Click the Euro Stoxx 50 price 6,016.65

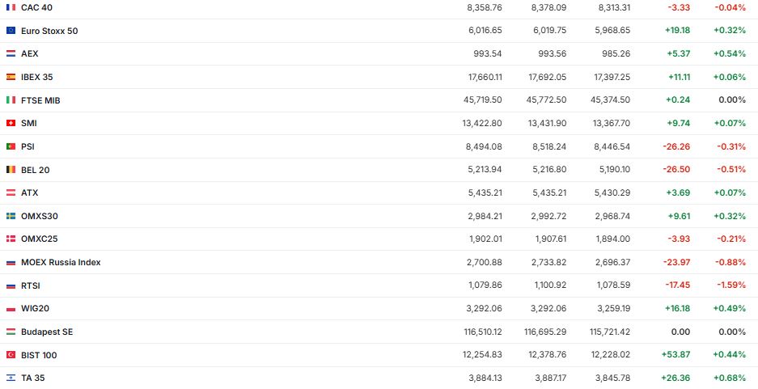point(485,31)
